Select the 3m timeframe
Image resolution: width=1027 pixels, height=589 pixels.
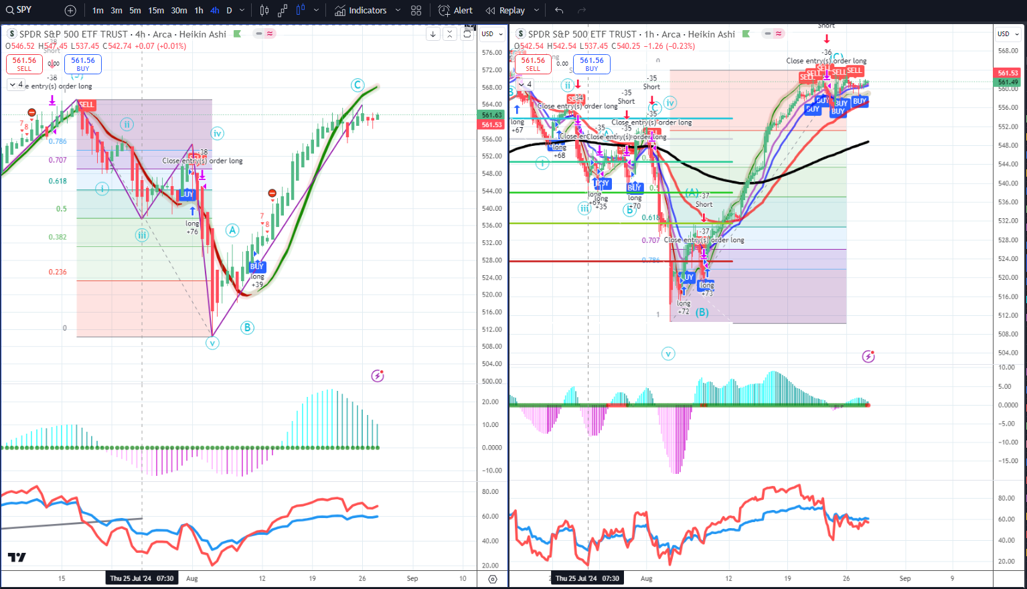116,11
